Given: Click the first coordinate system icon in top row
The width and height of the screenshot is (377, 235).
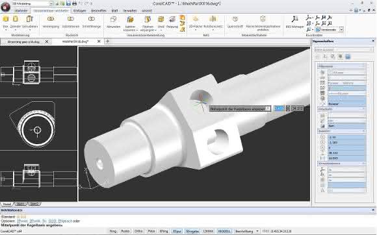Looking at the screenshot, I should [x=309, y=18].
